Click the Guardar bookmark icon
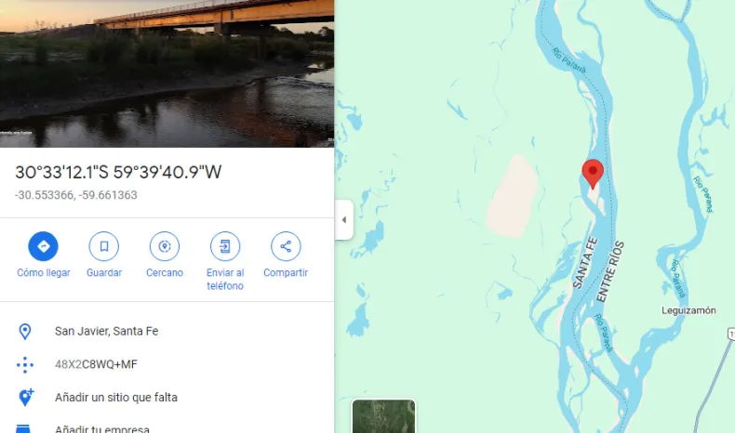This screenshot has height=433, width=735. (103, 246)
